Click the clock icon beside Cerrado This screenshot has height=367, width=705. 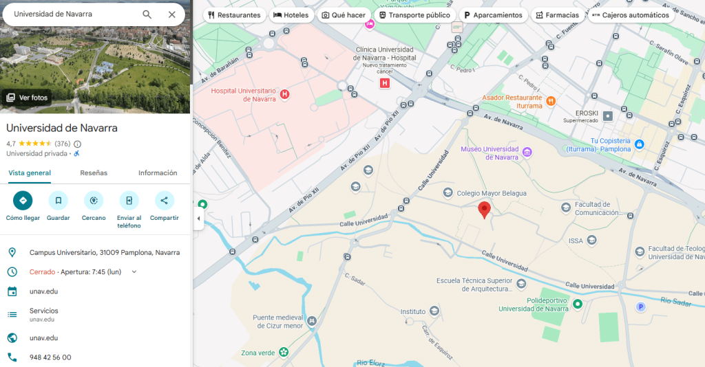12,272
